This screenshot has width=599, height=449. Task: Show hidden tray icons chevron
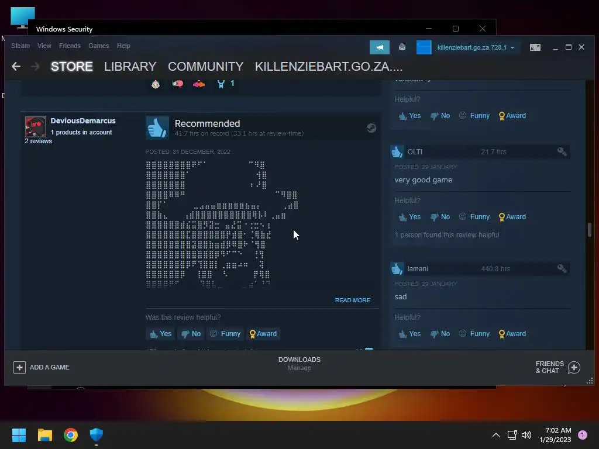(496, 435)
